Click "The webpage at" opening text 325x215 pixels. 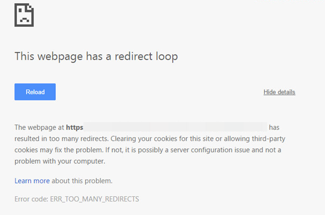coord(39,127)
